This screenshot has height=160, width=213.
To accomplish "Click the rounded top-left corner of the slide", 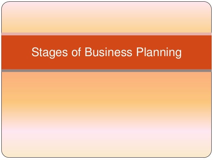I will (x=4, y=4).
